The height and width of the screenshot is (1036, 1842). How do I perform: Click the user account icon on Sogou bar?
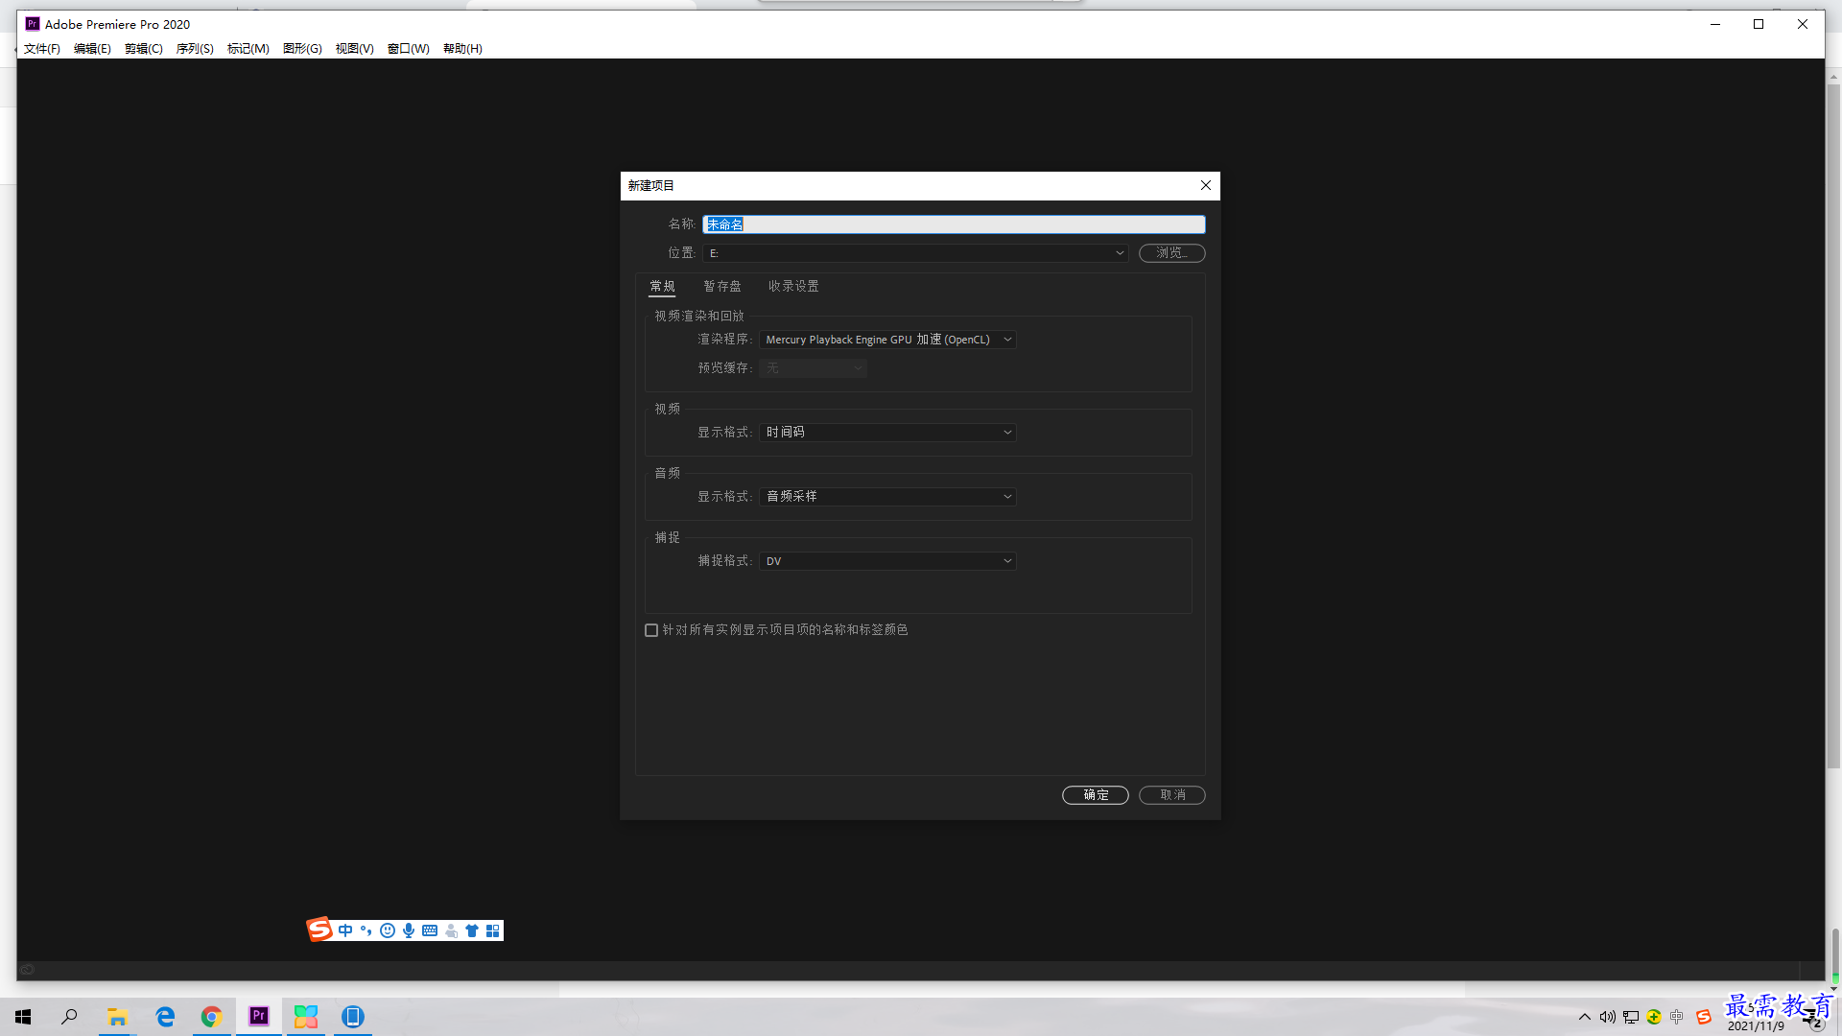pos(451,930)
